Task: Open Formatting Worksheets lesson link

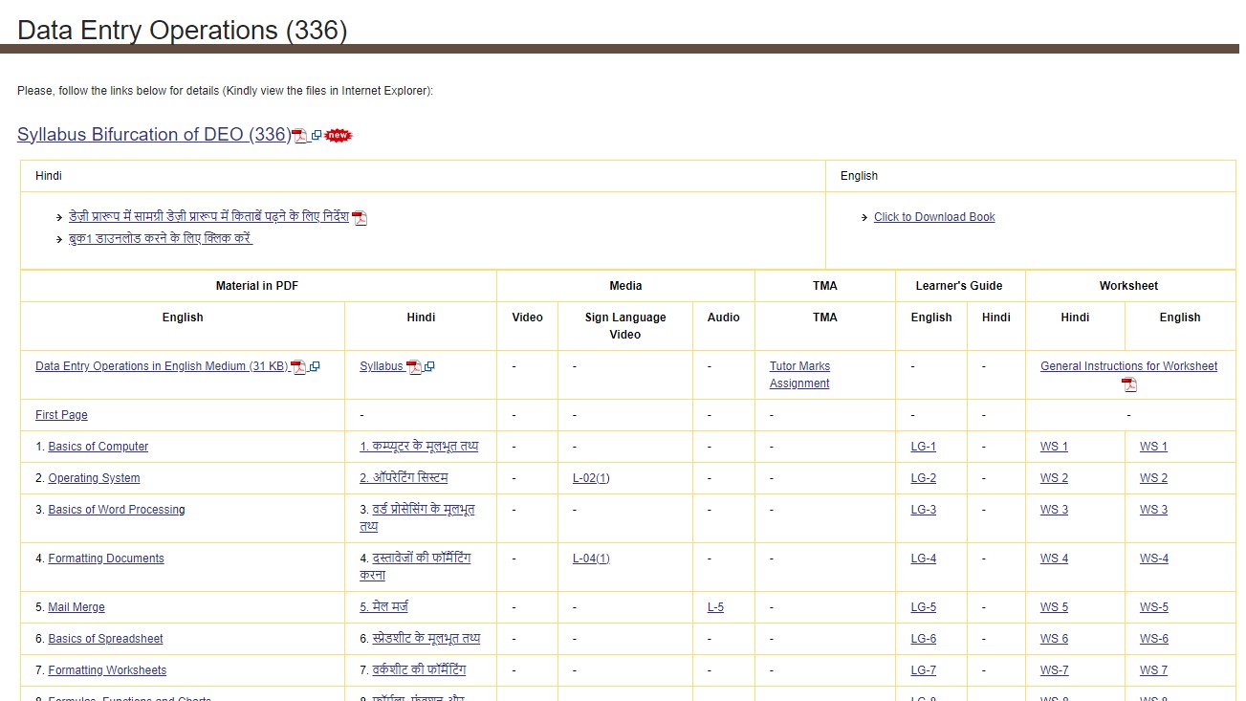Action: (x=107, y=670)
